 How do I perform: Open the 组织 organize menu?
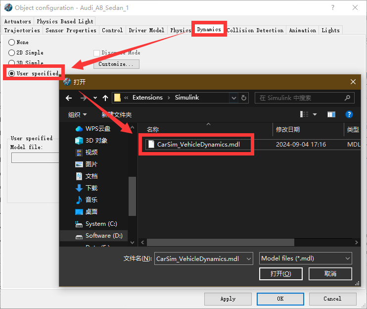point(77,114)
